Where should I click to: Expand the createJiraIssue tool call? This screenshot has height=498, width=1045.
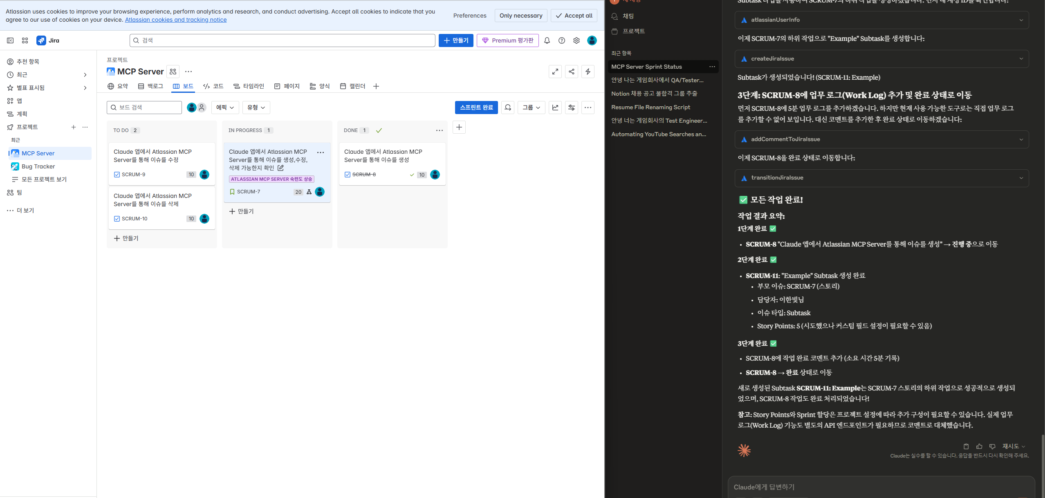[x=882, y=59]
